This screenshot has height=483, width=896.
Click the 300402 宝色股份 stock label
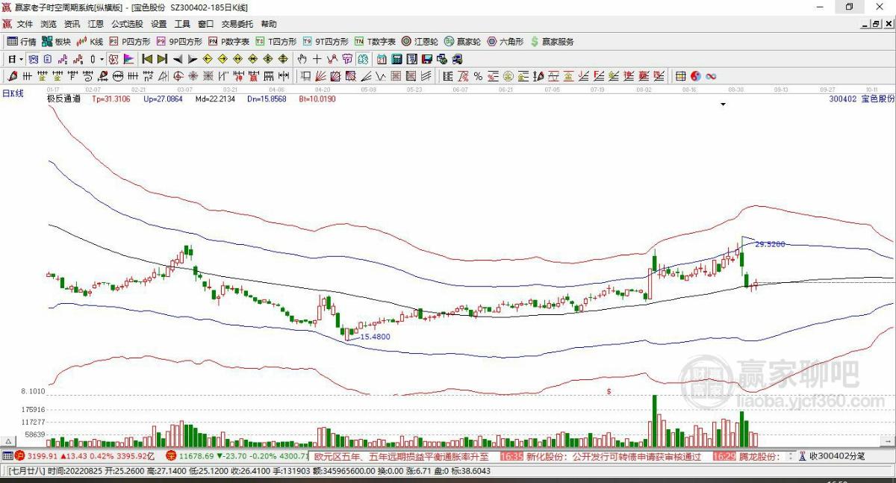(862, 98)
